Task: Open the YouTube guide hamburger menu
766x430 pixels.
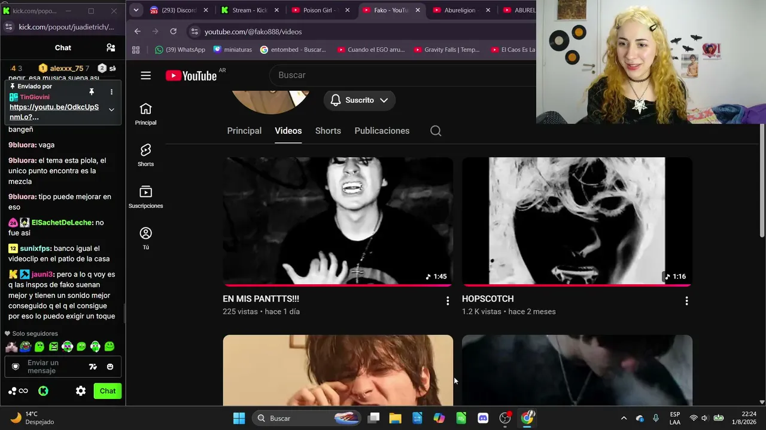Action: pos(146,75)
